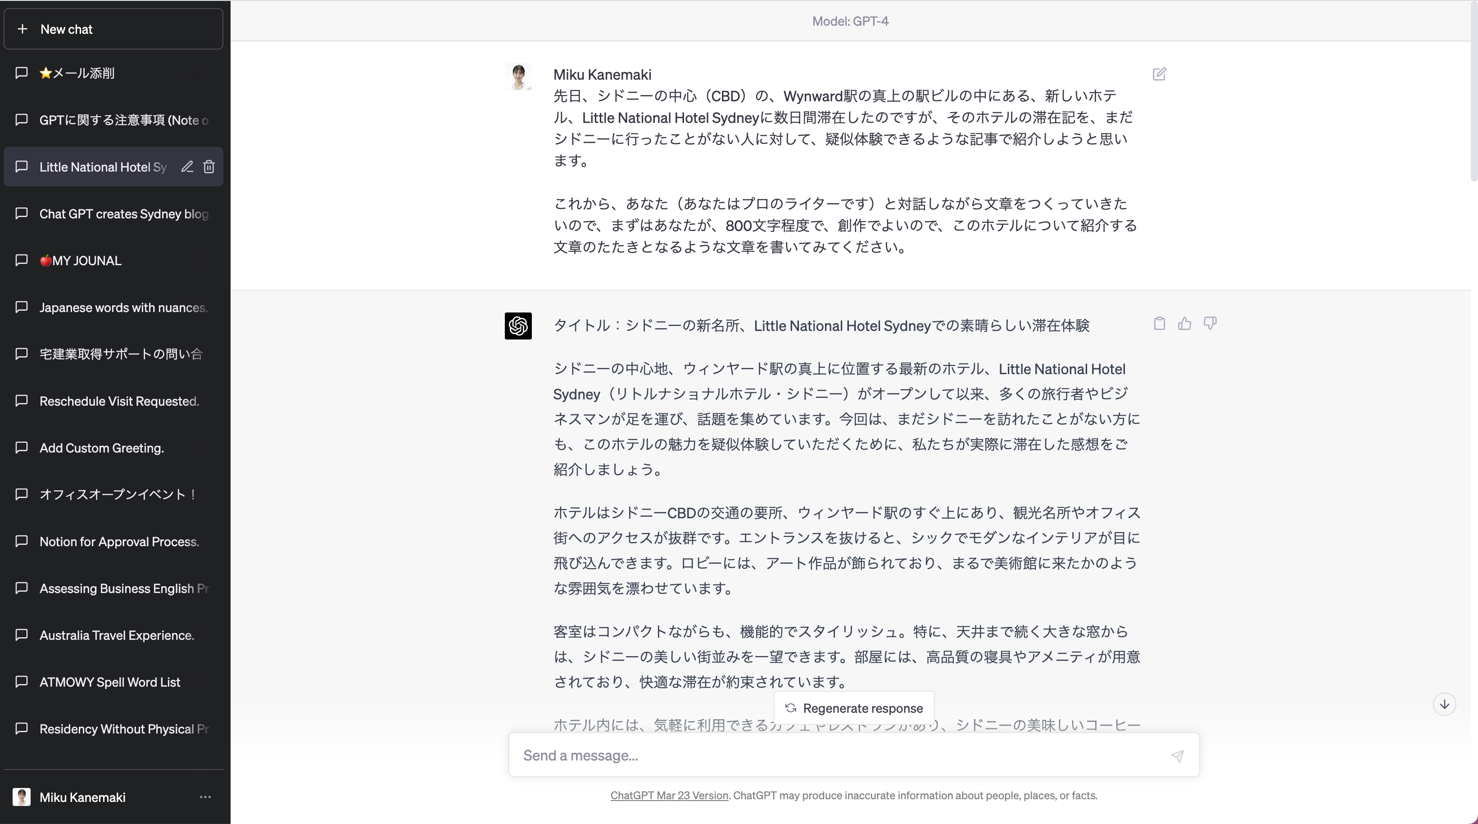
Task: Click the response title line タイトル：シドニーの新名所
Action: pos(821,326)
